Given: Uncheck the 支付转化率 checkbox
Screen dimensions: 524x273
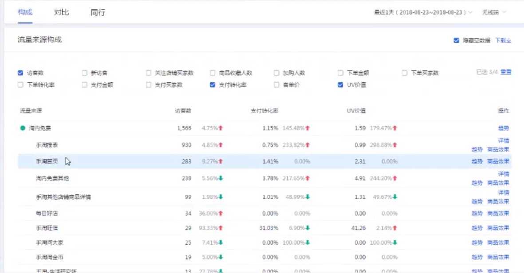Looking at the screenshot, I should [x=213, y=85].
